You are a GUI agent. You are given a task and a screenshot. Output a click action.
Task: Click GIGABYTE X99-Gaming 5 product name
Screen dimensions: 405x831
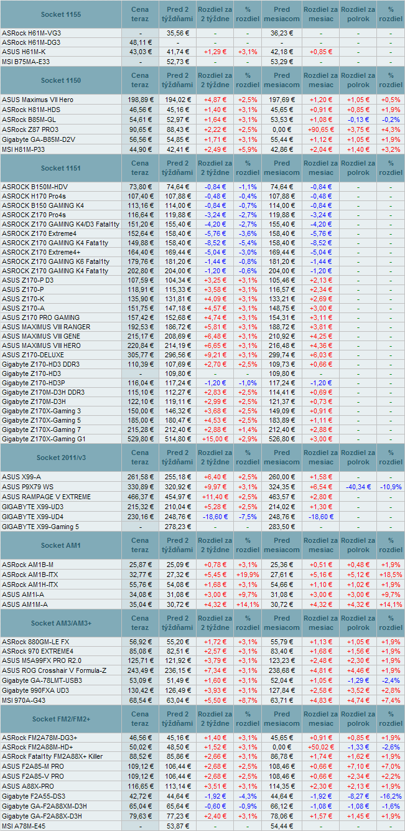(40, 527)
